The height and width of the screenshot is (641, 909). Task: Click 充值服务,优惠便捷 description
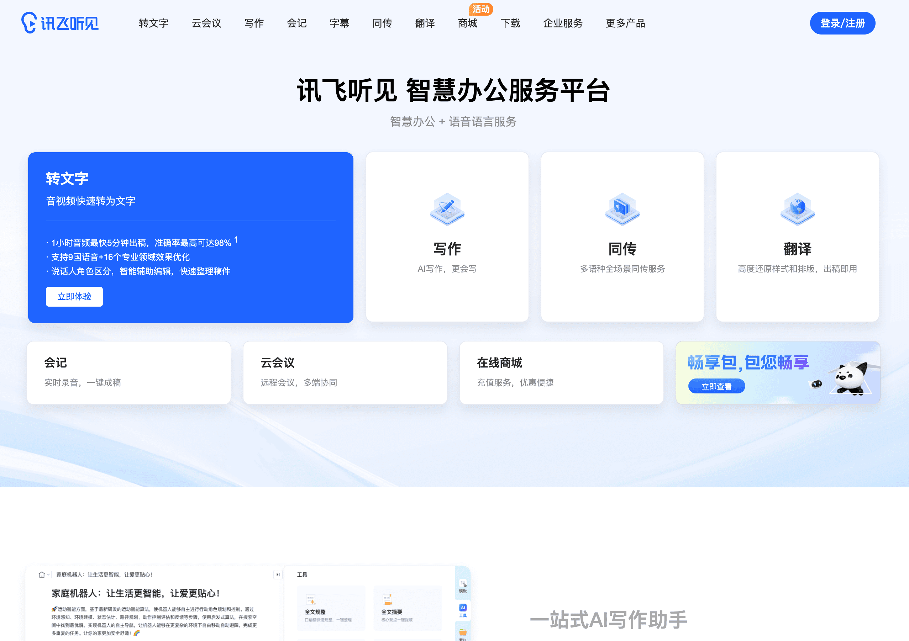tap(515, 383)
